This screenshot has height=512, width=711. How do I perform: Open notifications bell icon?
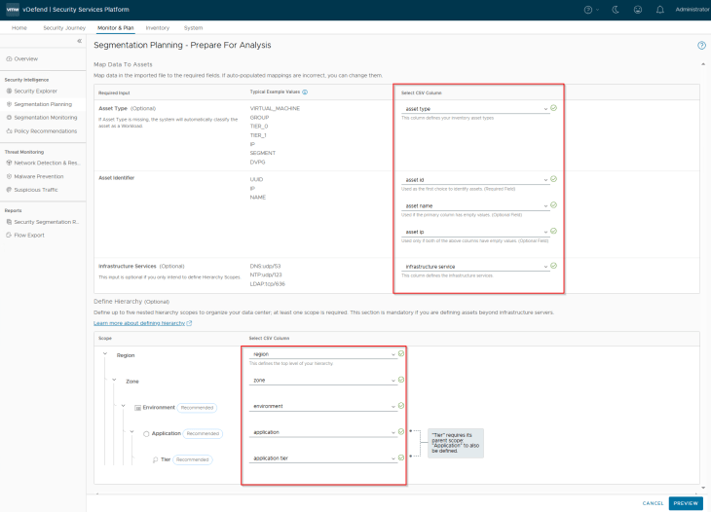[659, 9]
